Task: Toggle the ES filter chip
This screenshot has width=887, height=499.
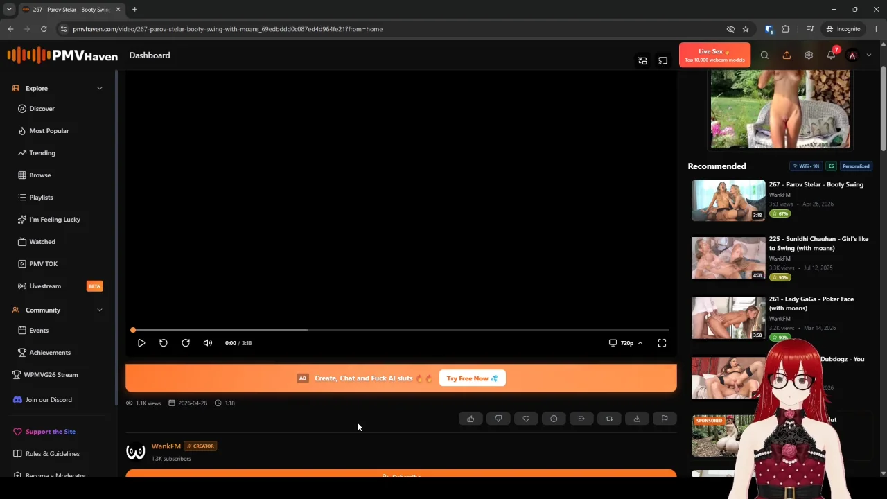Action: tap(832, 166)
